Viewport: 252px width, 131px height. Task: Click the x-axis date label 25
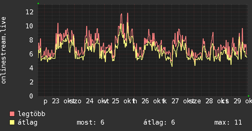116,101
